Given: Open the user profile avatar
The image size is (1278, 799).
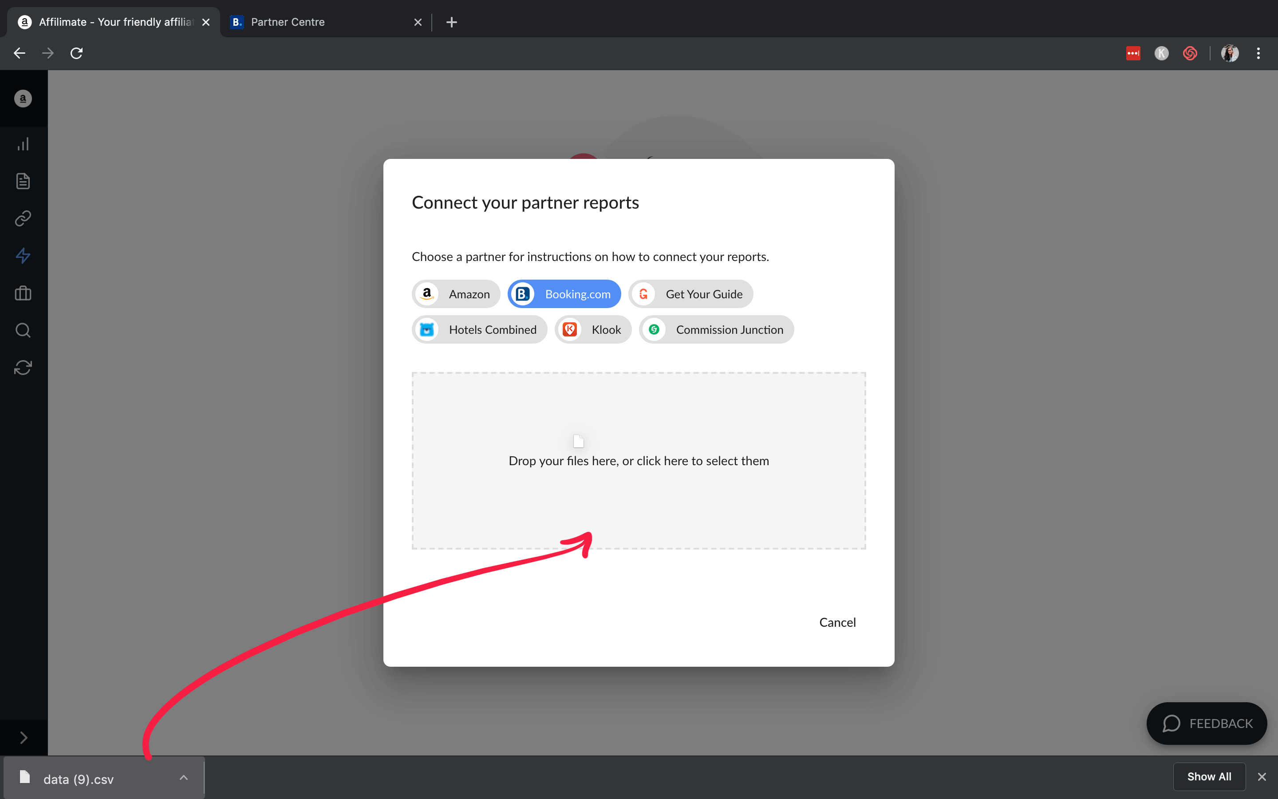Looking at the screenshot, I should pos(1230,53).
